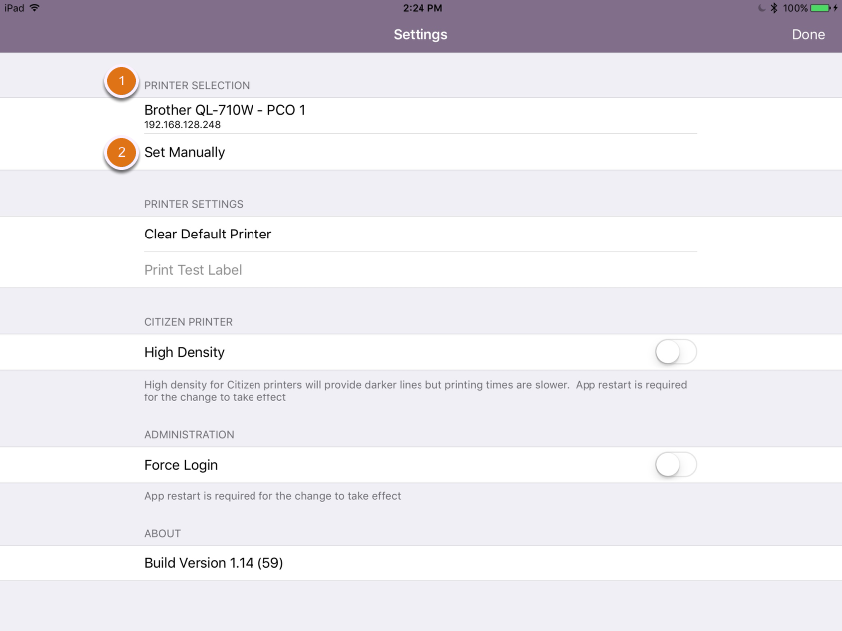The image size is (842, 631).
Task: Tap the orange number 1 marker
Action: [121, 81]
